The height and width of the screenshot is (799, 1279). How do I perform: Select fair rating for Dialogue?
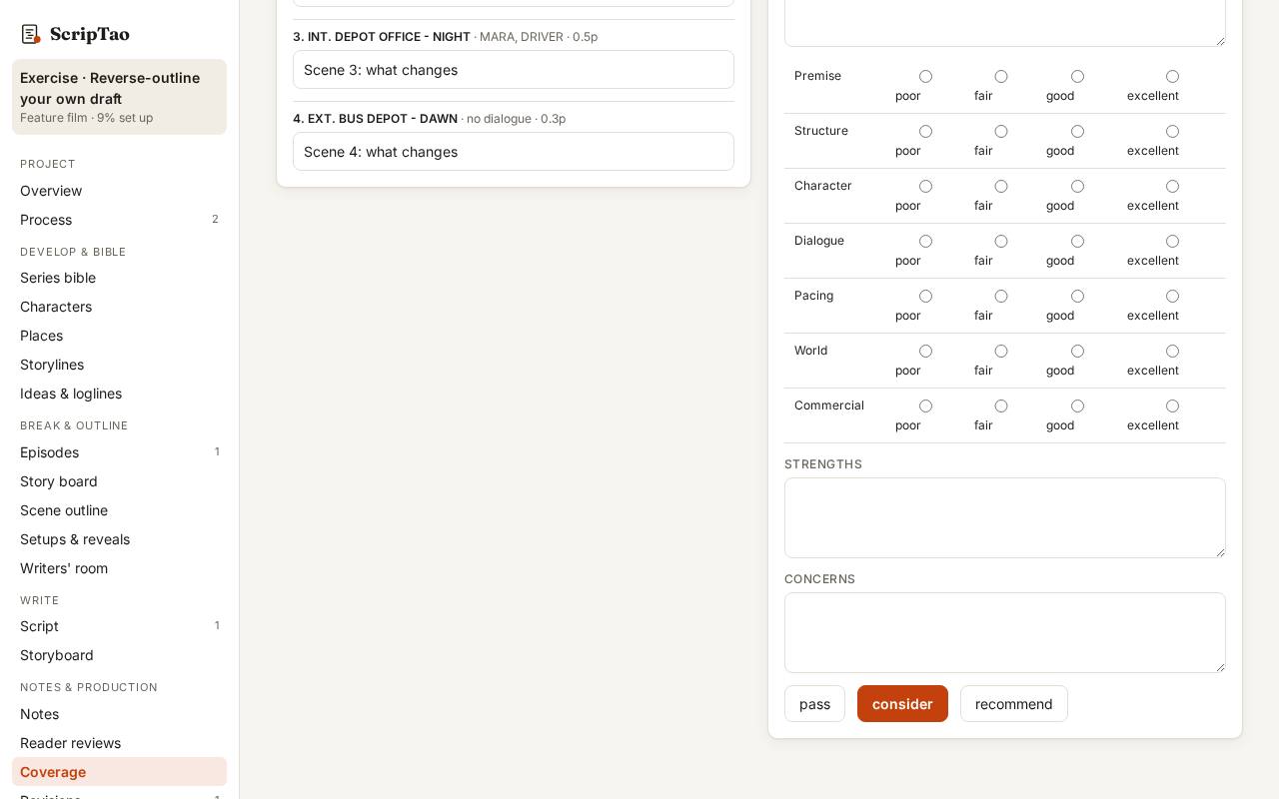[x=1000, y=242]
